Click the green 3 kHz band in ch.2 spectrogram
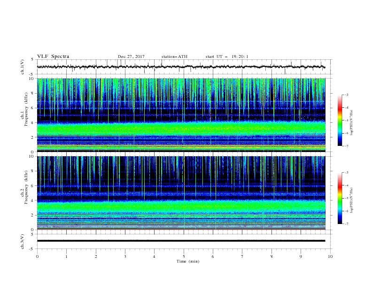The image size is (372, 288). pyautogui.click(x=181, y=206)
